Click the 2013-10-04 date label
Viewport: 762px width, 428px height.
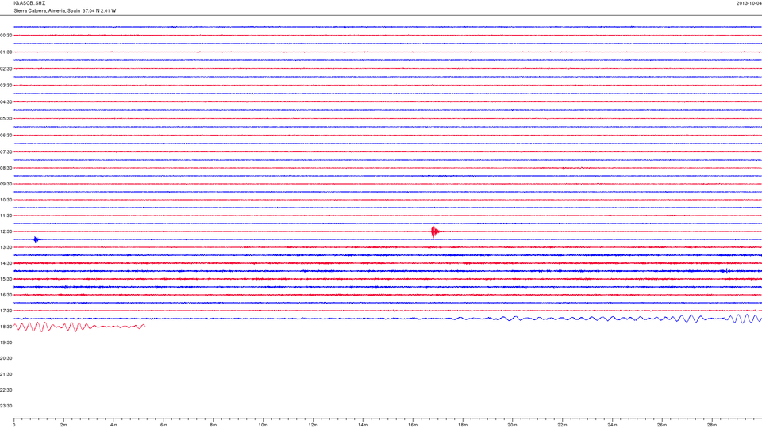point(749,3)
